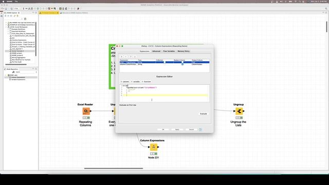Expand the EXAMPLES server tree node

pos(6,25)
